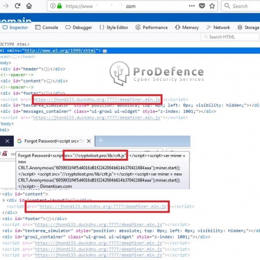This screenshot has height=260, width=260.
Task: Open the Storage tab
Action: [x=248, y=28]
